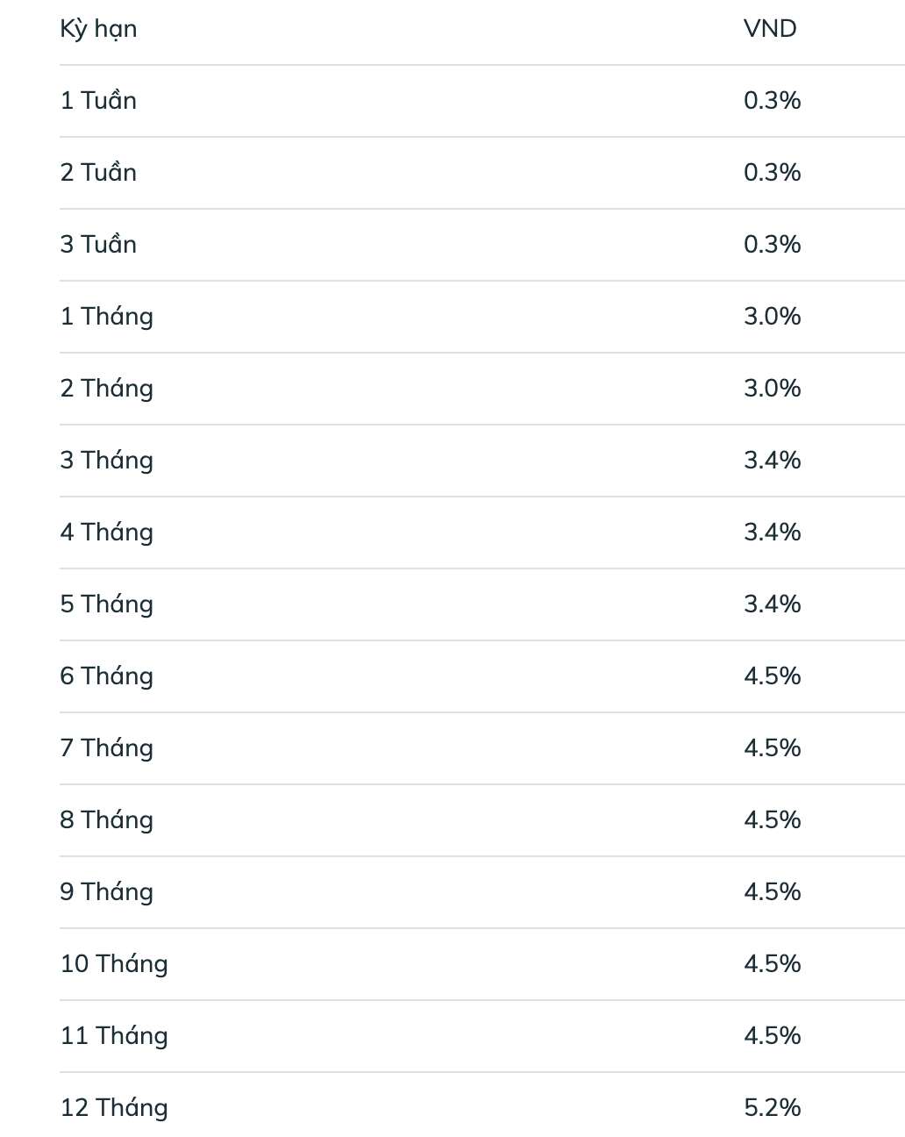Screen dimensions: 905x1137
Task: Select the '2 Tuần' term label
Action: 98,173
